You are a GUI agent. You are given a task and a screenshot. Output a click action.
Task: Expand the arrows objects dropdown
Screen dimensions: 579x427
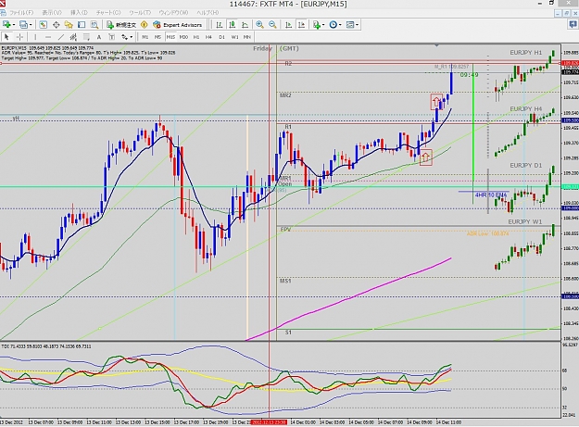pyautogui.click(x=132, y=37)
